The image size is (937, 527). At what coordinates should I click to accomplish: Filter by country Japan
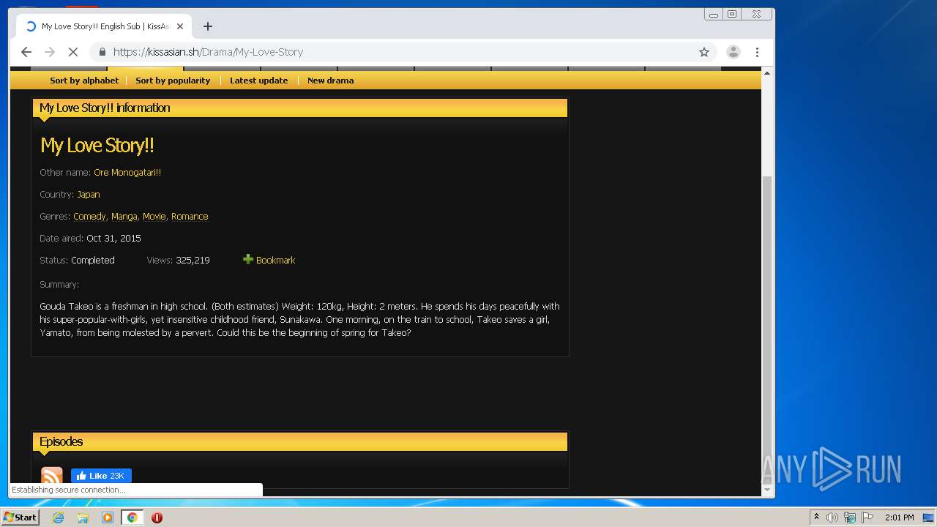[89, 195]
